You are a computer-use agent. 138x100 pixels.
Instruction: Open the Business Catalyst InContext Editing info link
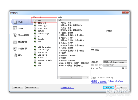coord(107,82)
